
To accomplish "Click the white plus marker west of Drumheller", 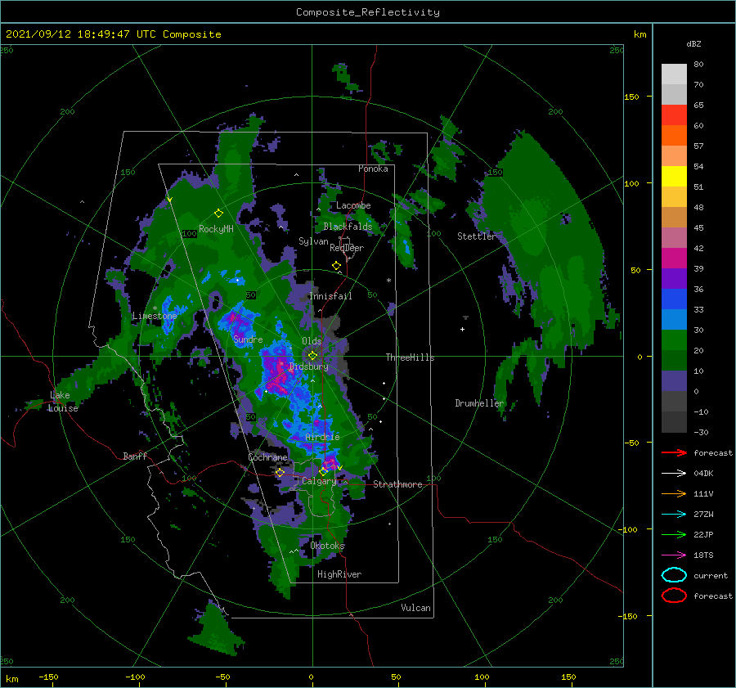I will pyautogui.click(x=462, y=329).
